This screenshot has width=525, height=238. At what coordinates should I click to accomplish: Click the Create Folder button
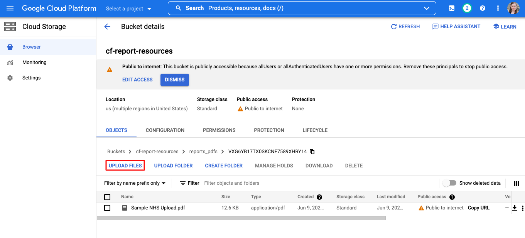point(224,166)
